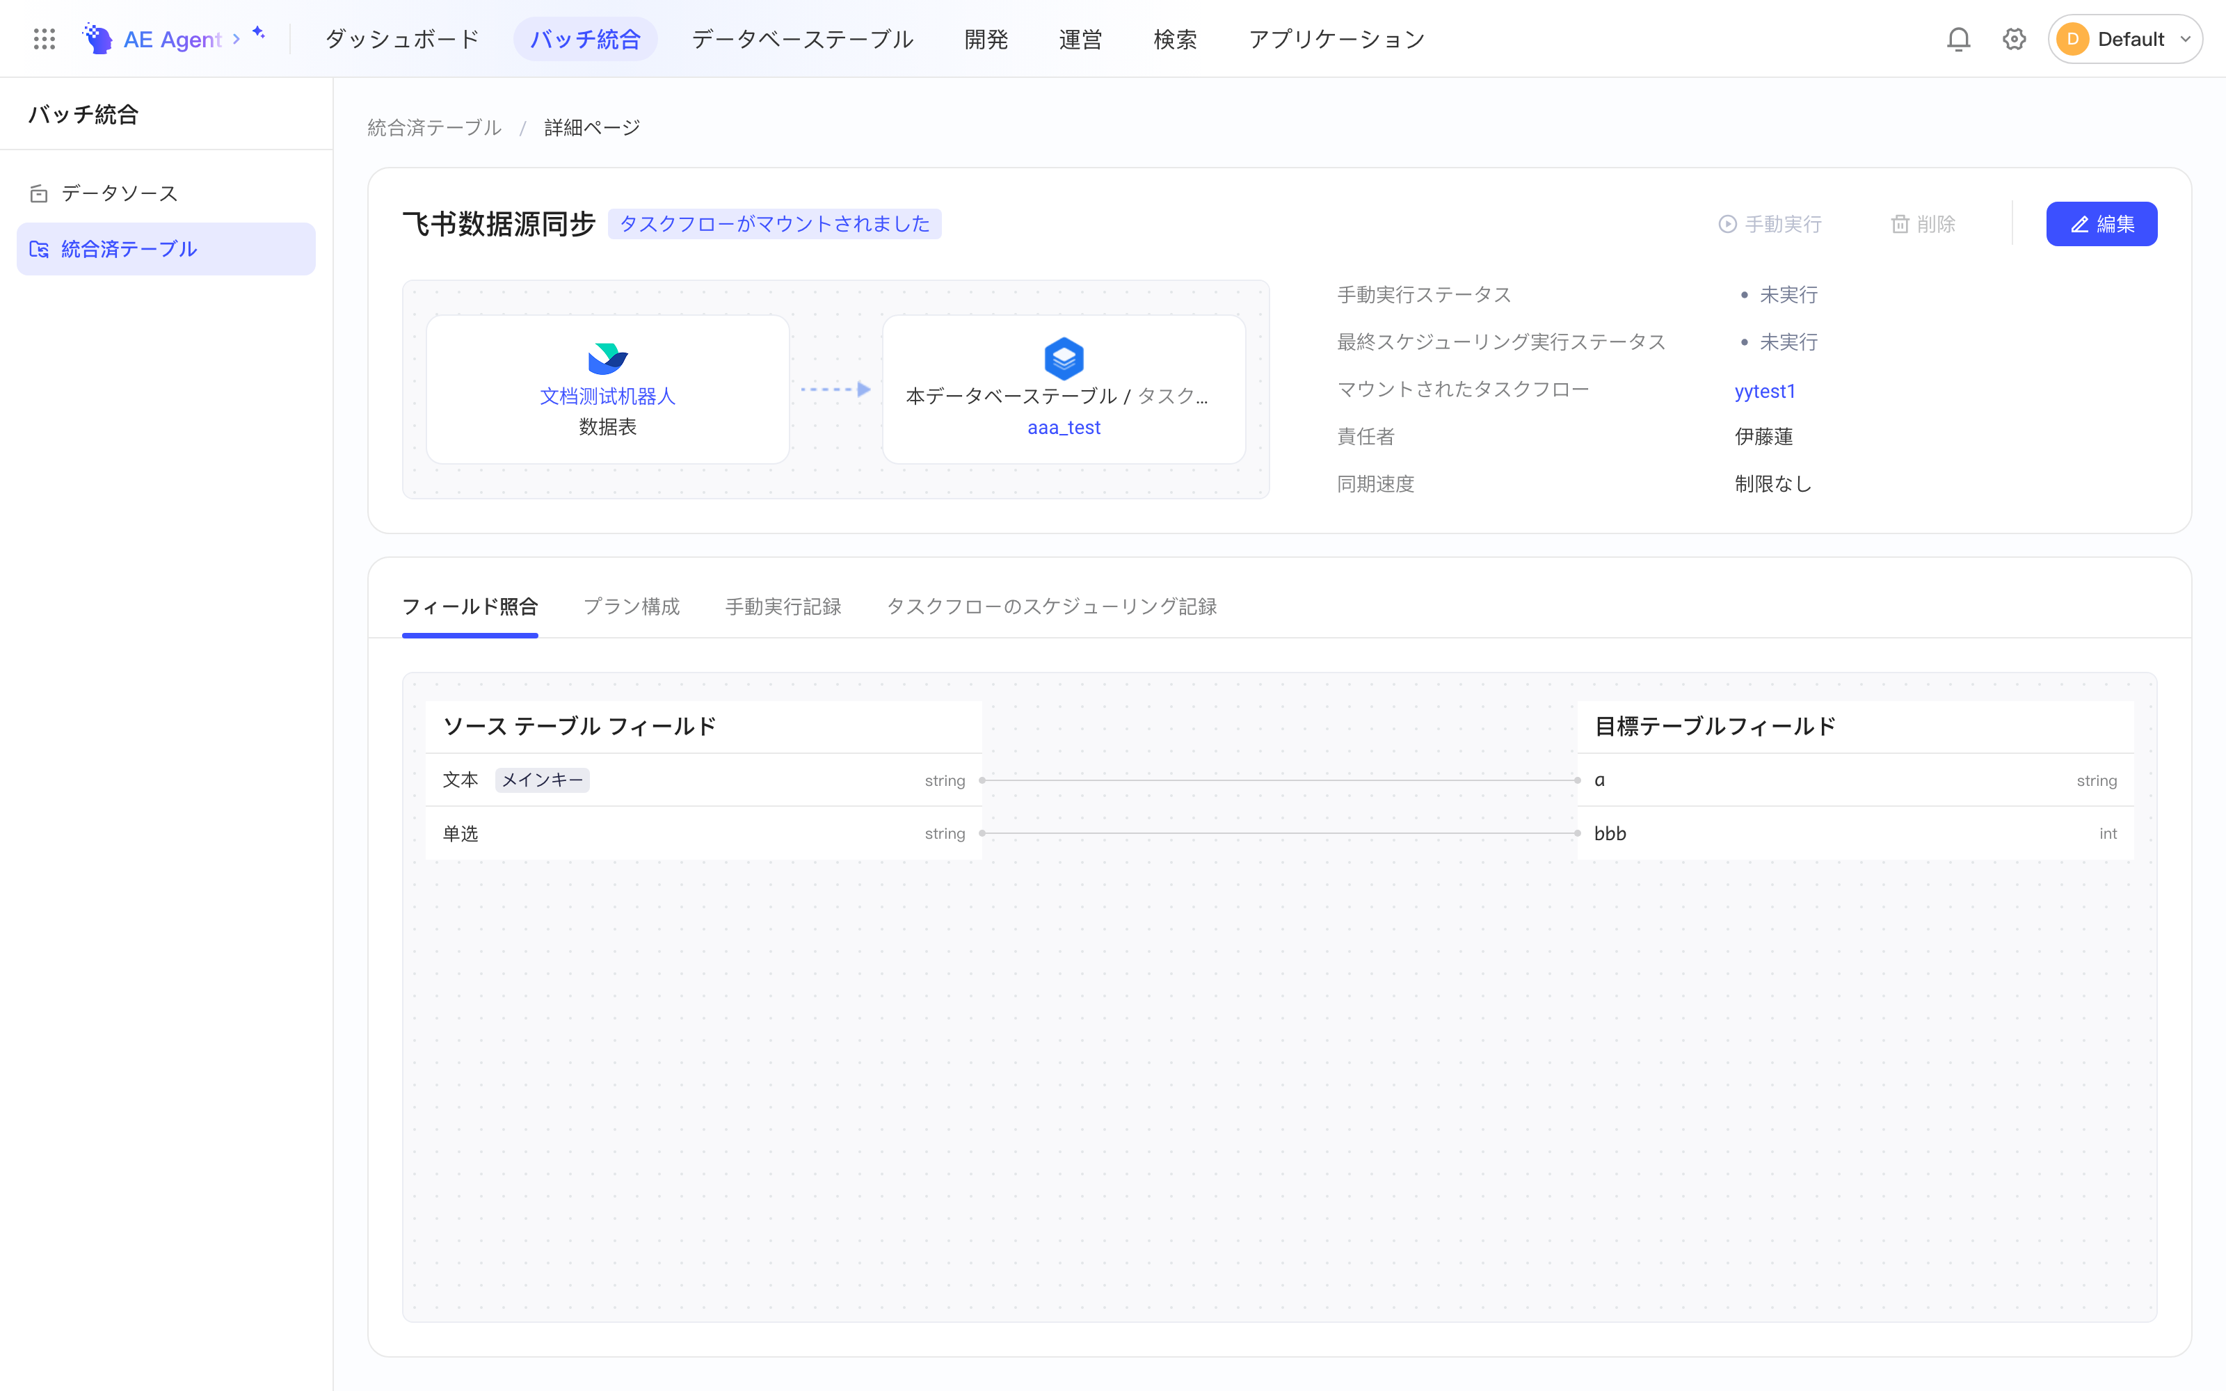
Task: Click the 'a' target field row
Action: (x=1855, y=780)
